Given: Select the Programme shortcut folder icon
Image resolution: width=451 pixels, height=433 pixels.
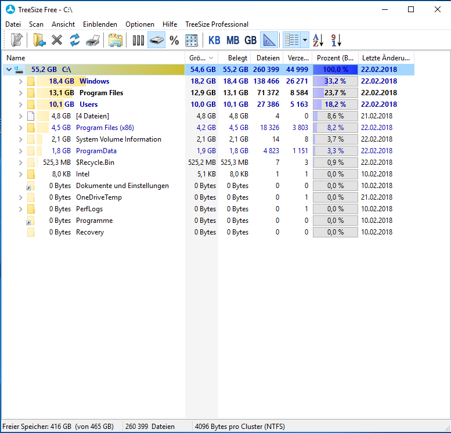Looking at the screenshot, I should coord(31,221).
